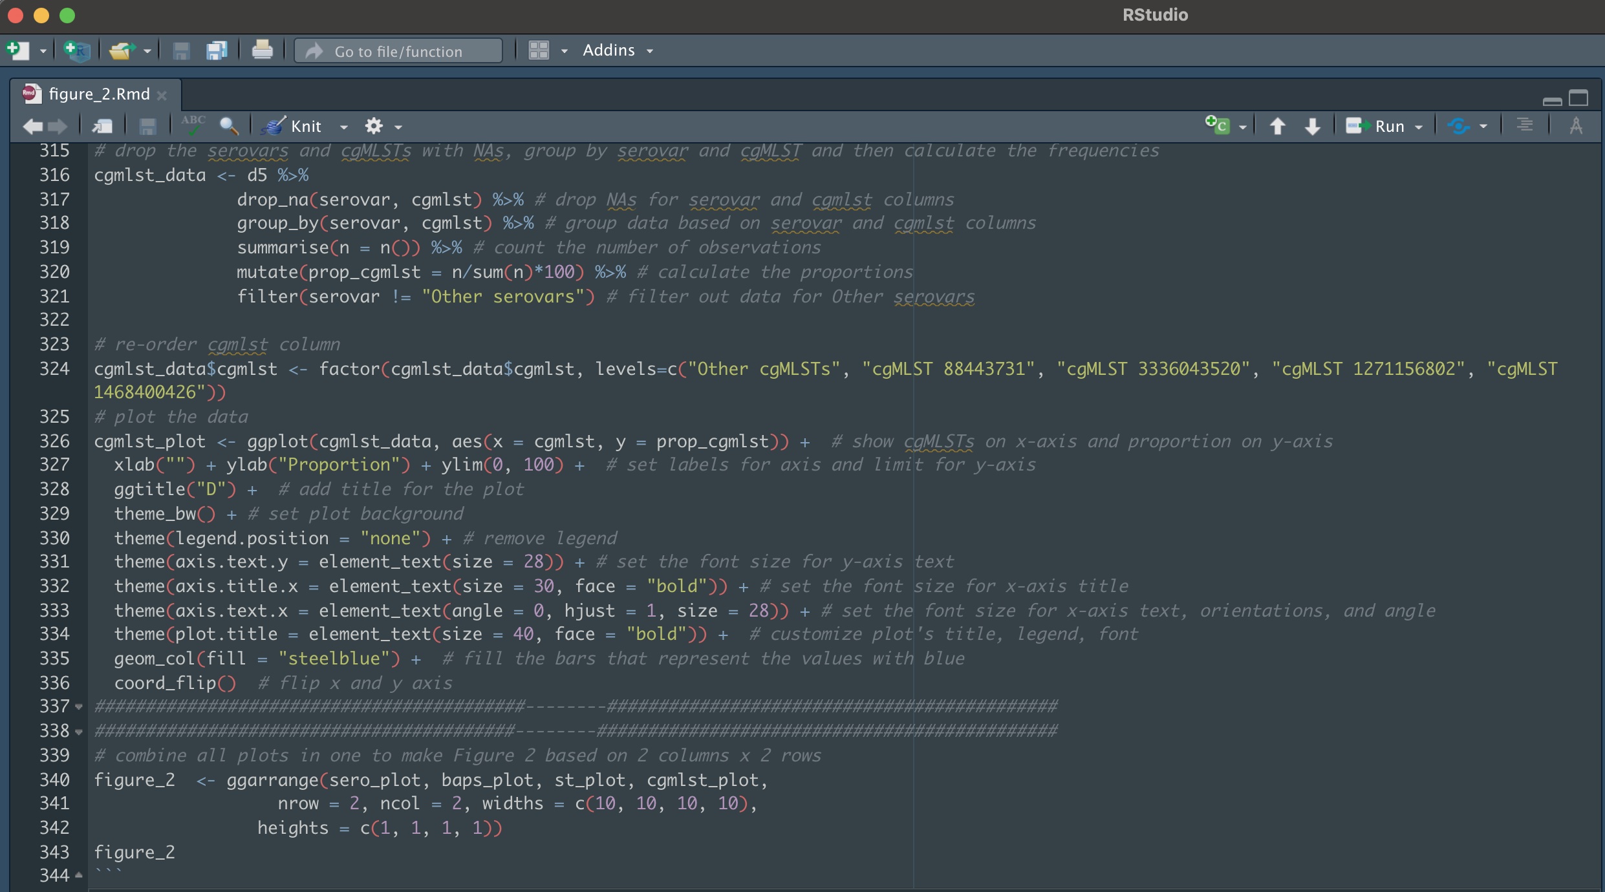This screenshot has height=892, width=1605.
Task: Select the figure_2.Rmd tab
Action: (98, 94)
